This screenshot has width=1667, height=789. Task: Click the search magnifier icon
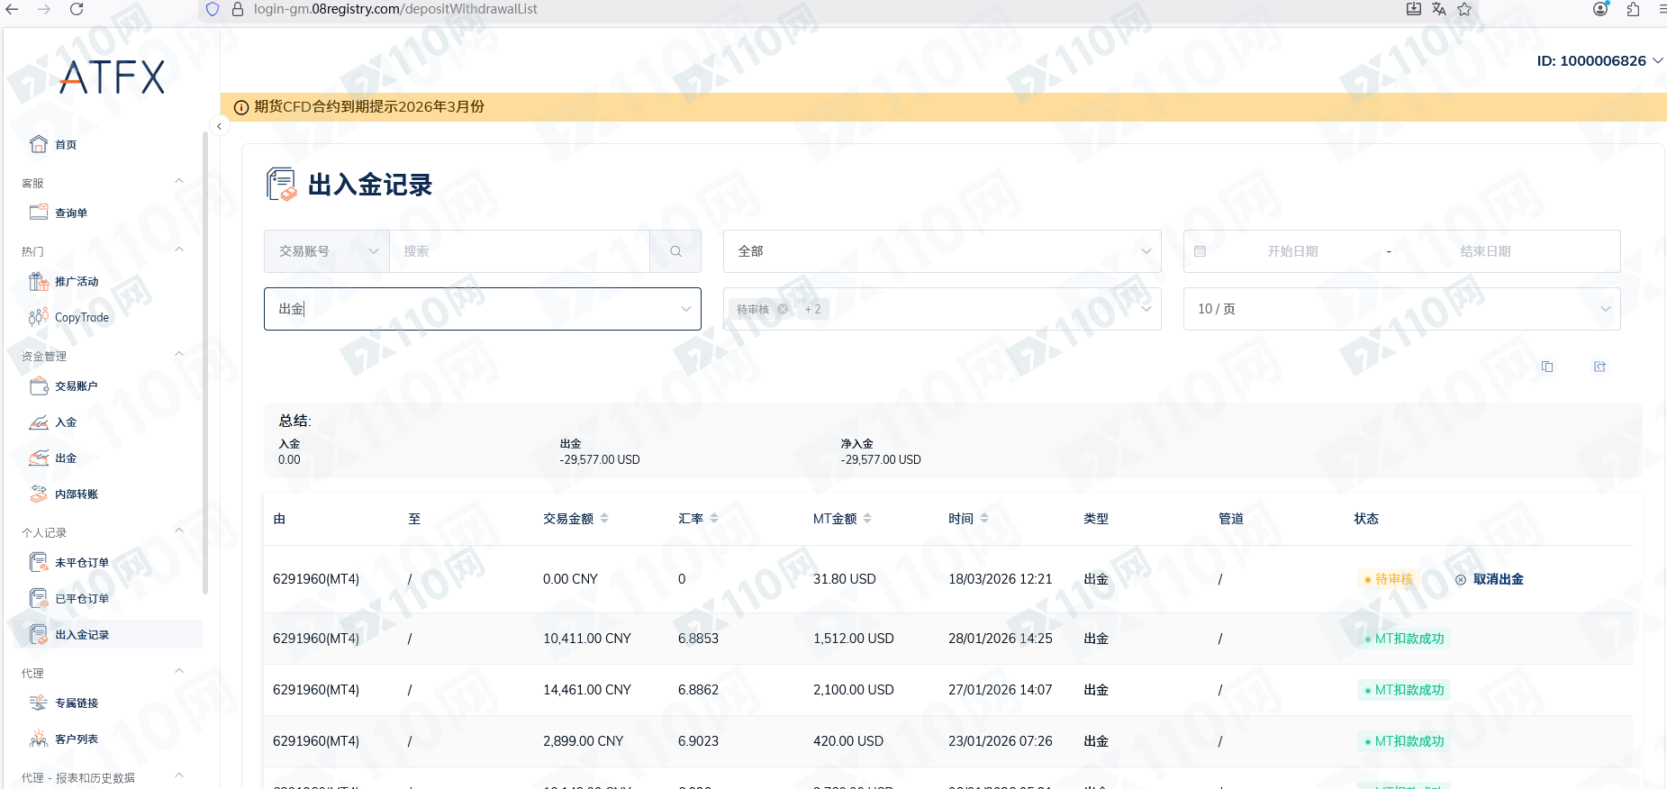(675, 251)
